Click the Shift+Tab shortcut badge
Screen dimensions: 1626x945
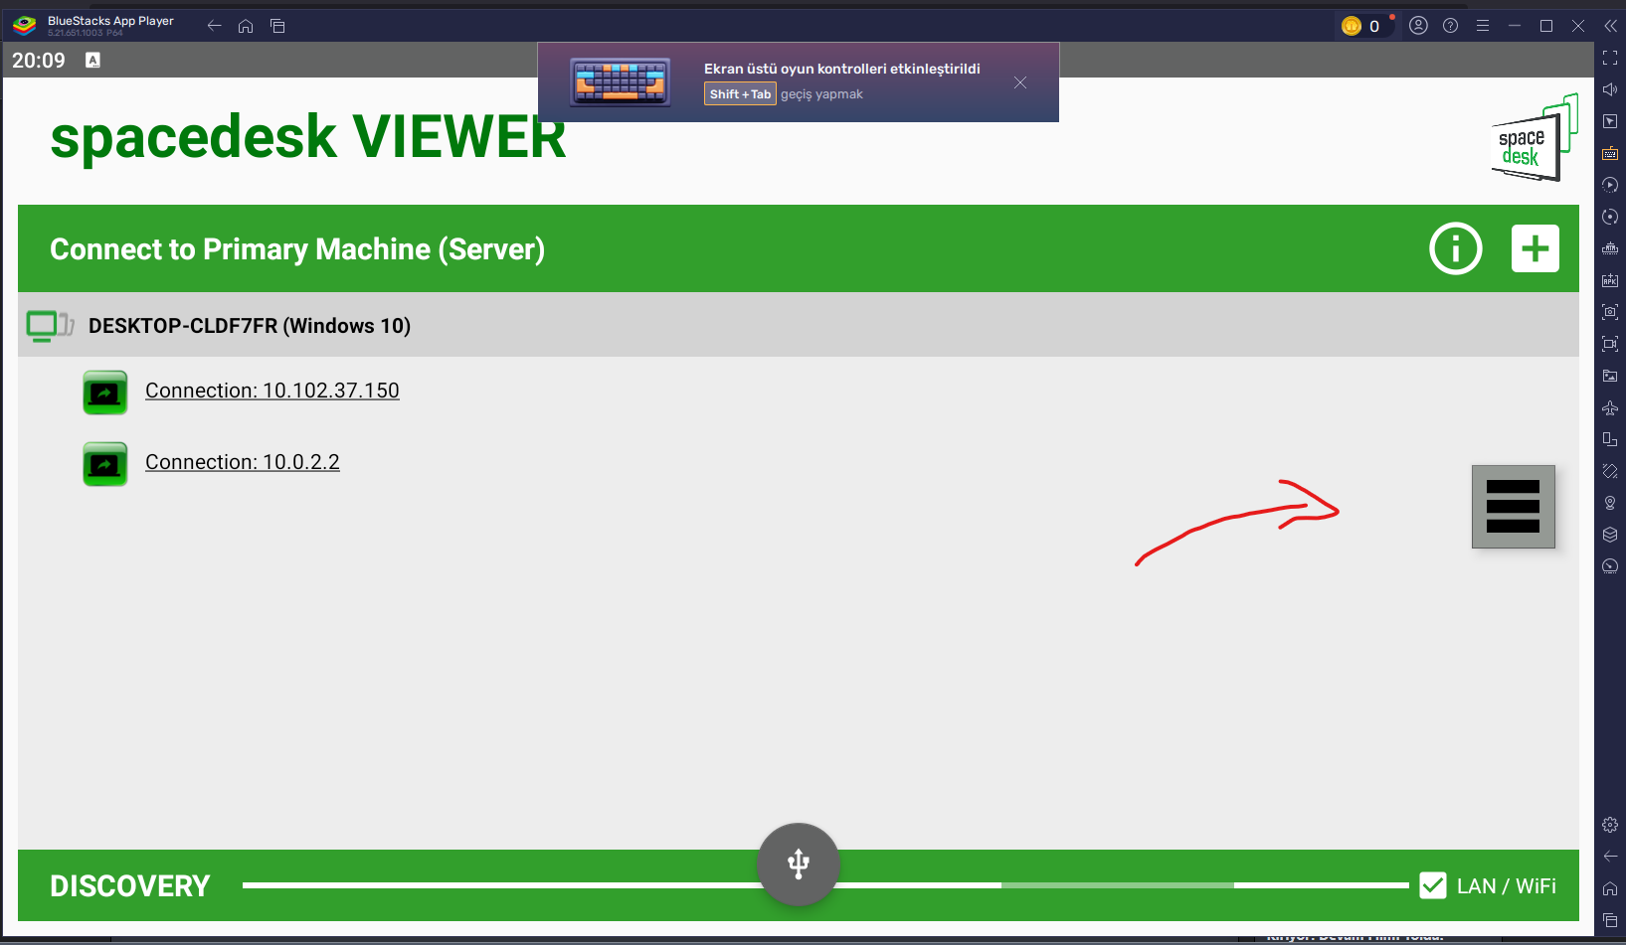click(740, 94)
